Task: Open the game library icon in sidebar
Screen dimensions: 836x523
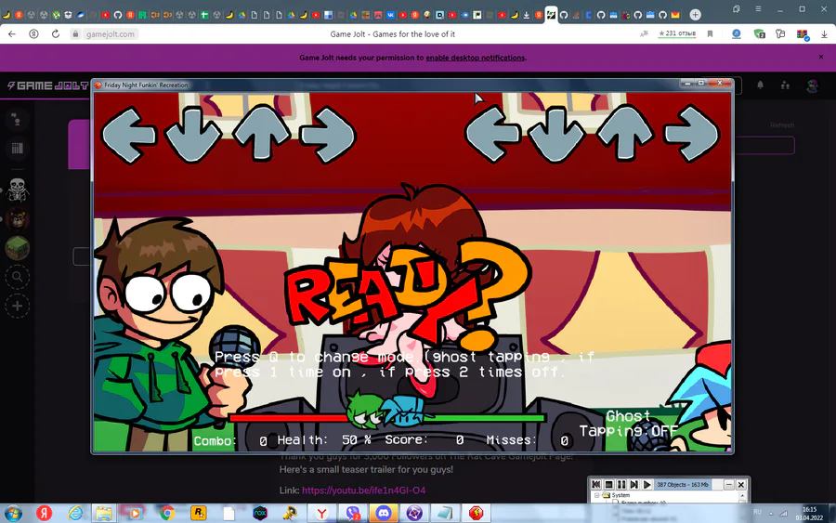Action: 17,149
